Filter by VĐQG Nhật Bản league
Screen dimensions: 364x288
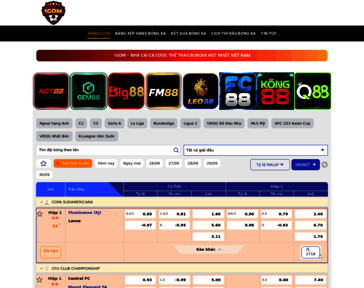(x=54, y=136)
